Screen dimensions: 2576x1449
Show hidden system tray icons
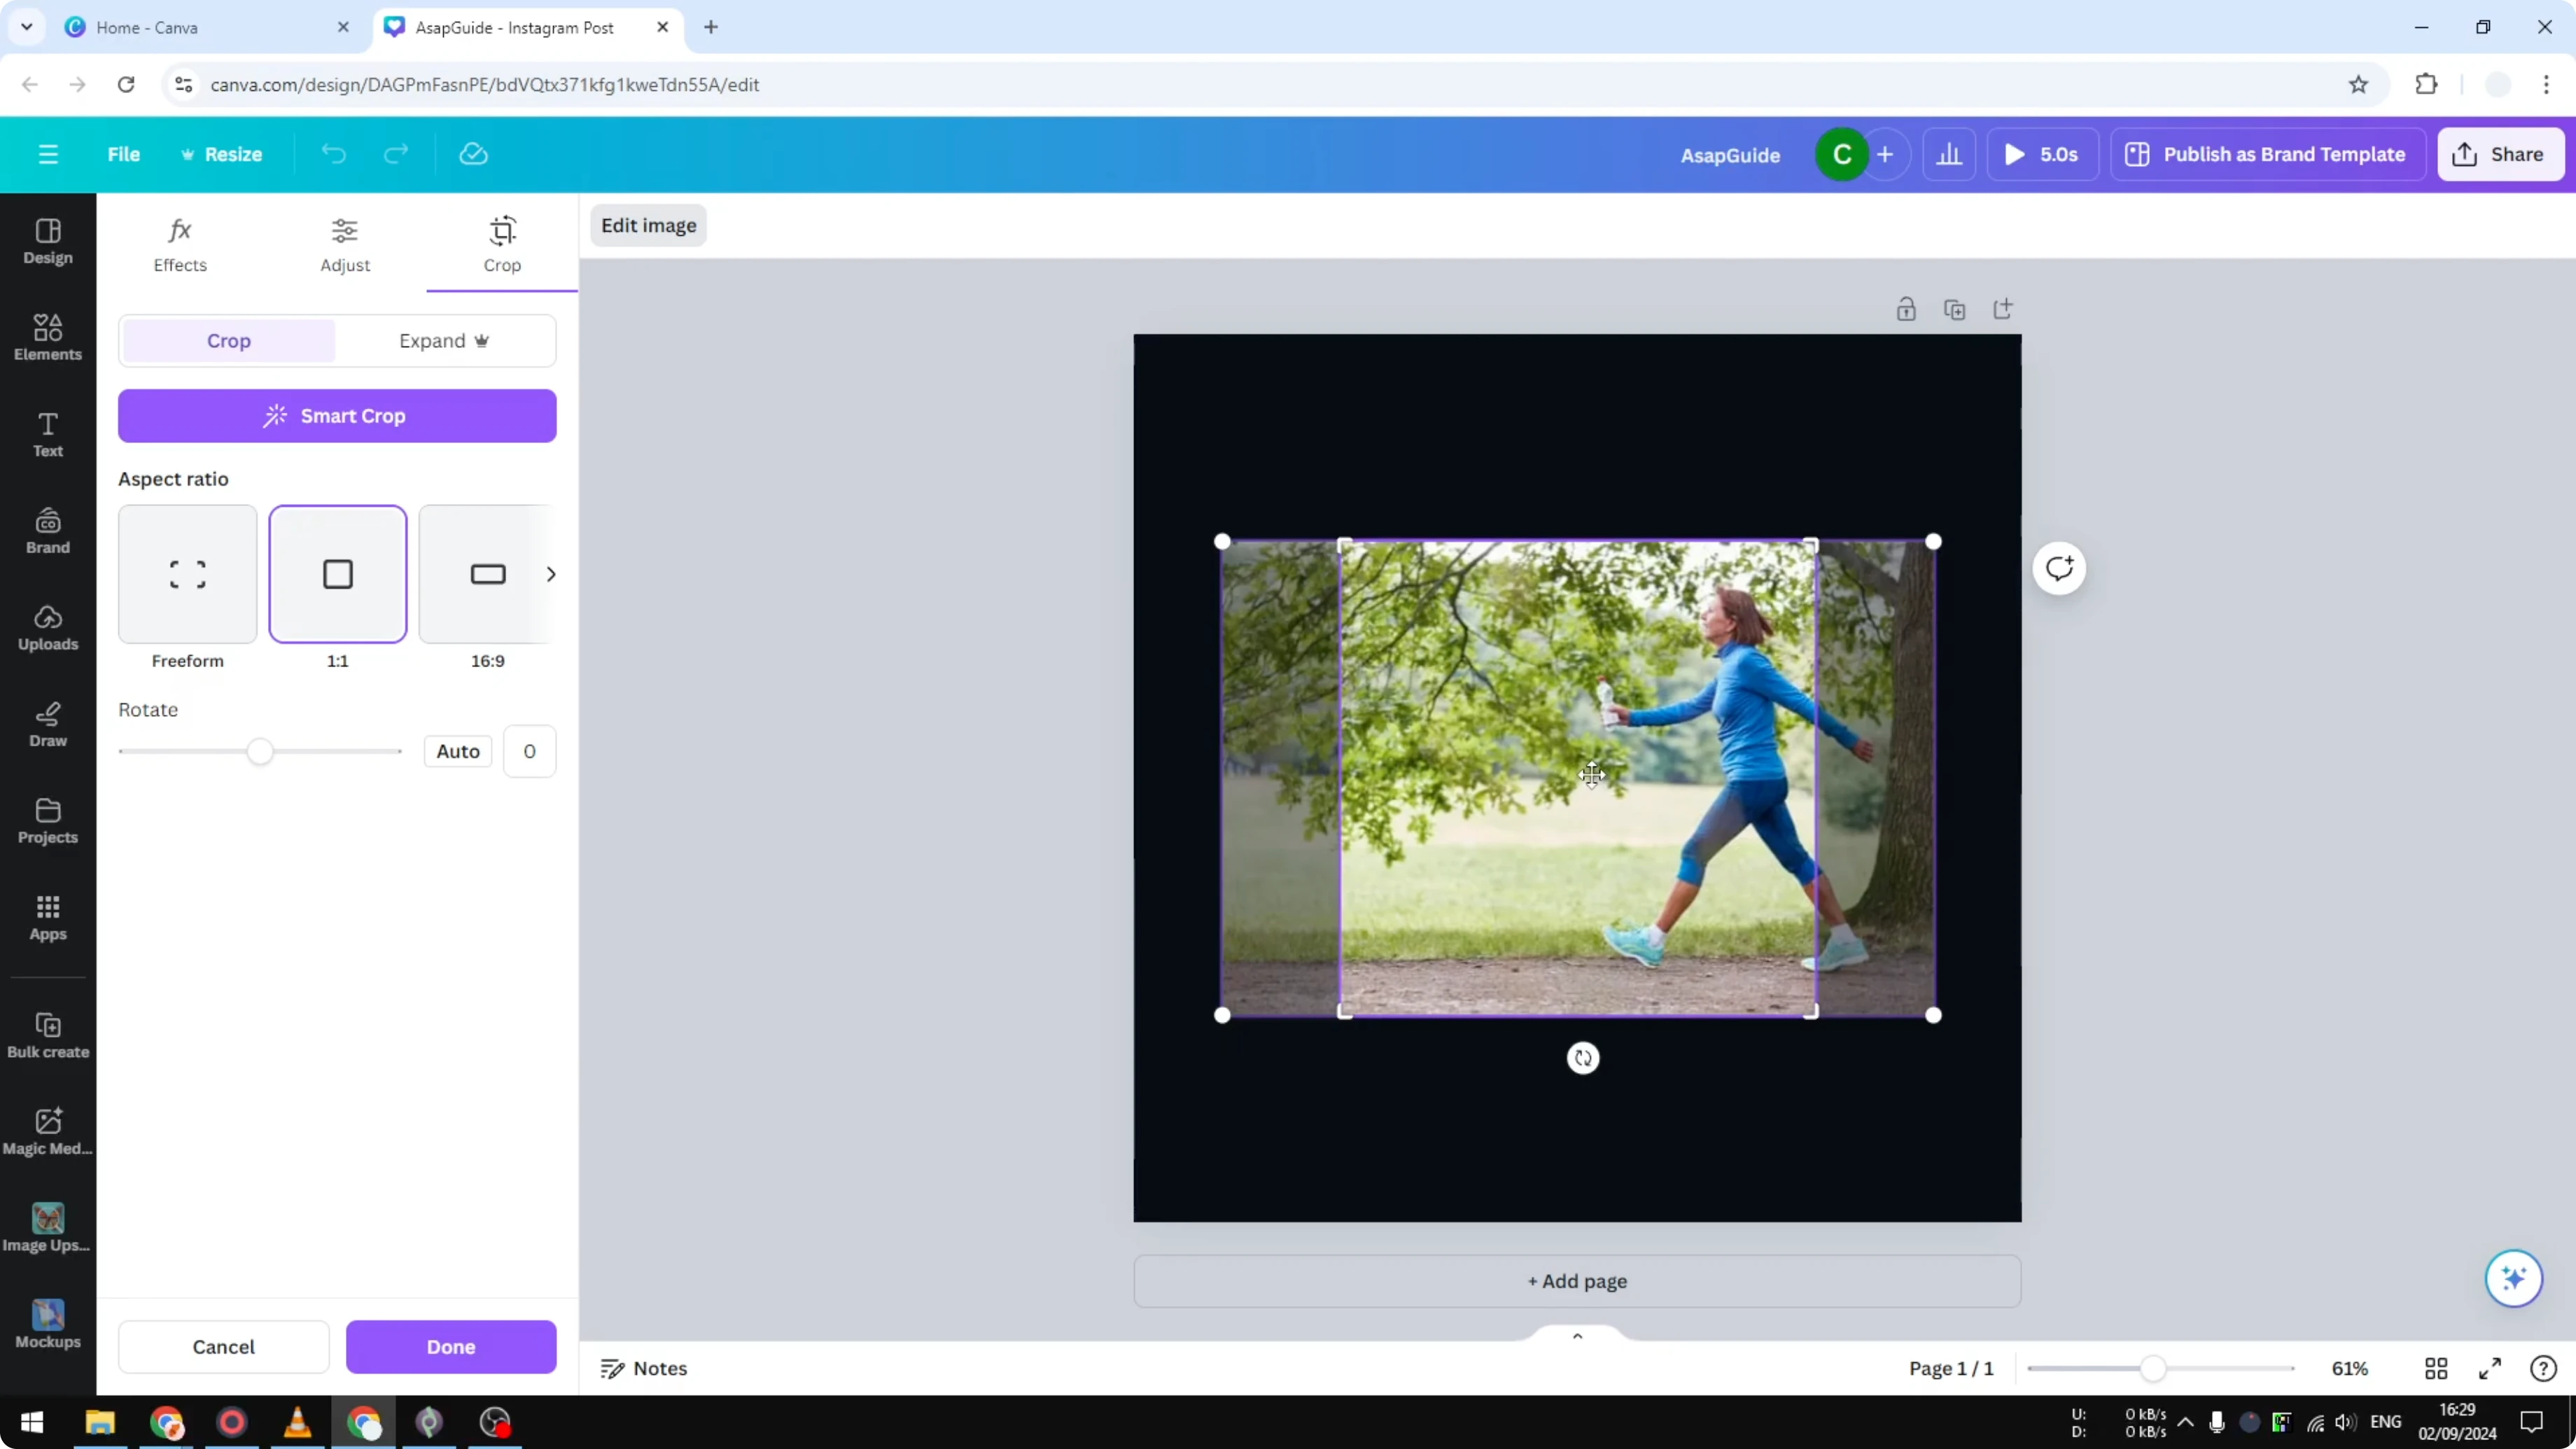(x=2186, y=1422)
